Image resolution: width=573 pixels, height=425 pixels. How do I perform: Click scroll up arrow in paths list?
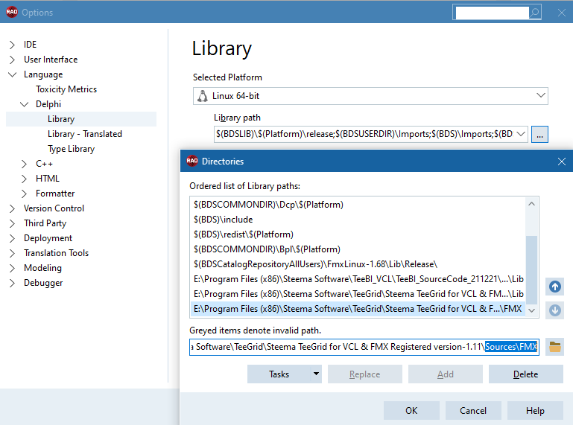click(x=532, y=204)
